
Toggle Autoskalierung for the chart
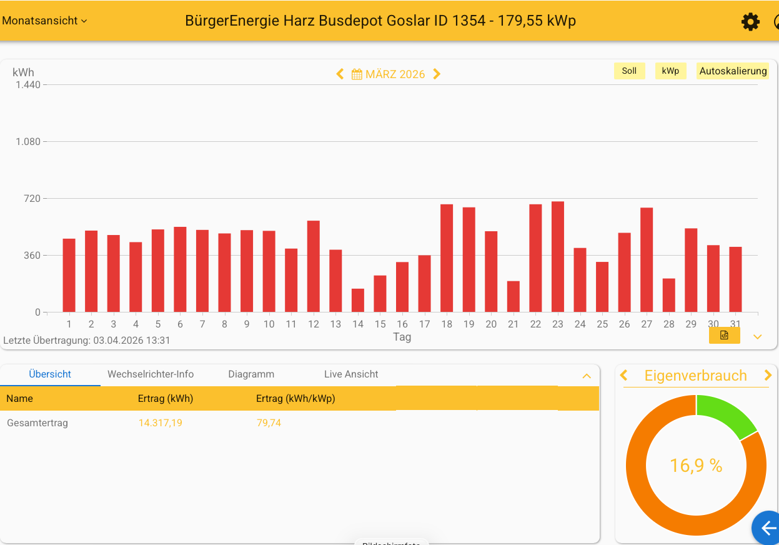tap(732, 71)
